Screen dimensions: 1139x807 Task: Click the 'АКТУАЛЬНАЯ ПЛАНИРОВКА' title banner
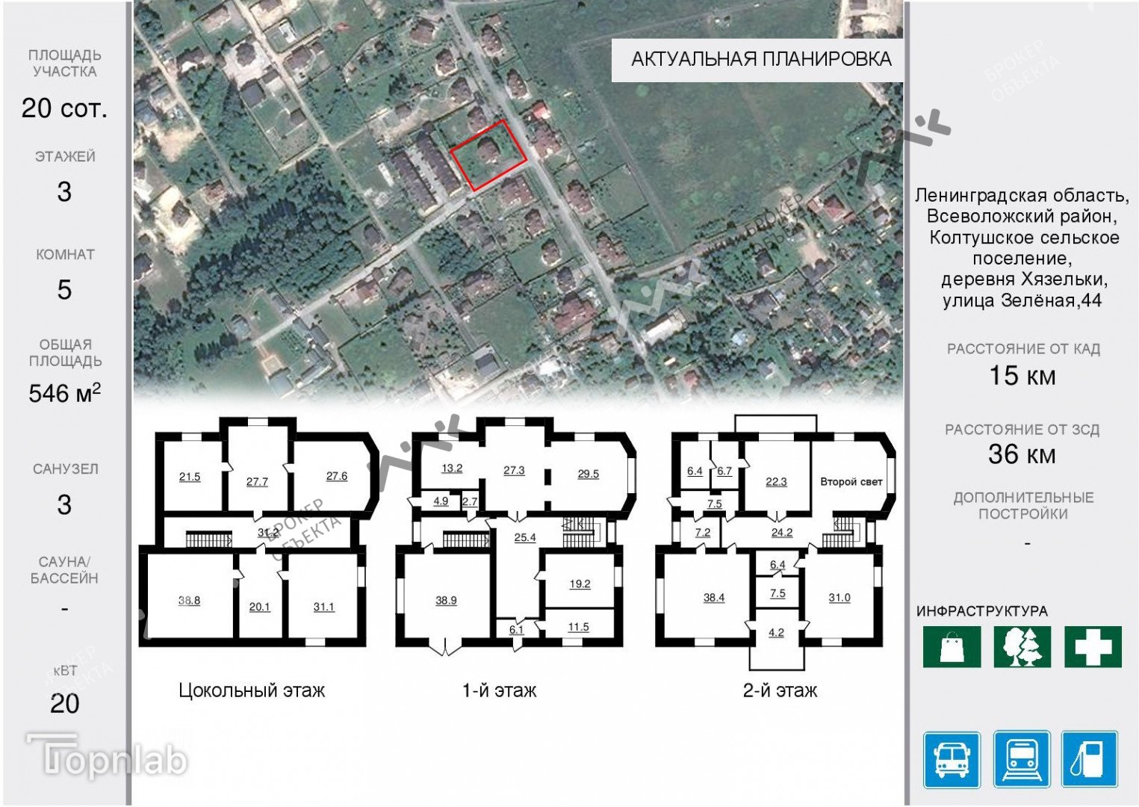point(757,60)
